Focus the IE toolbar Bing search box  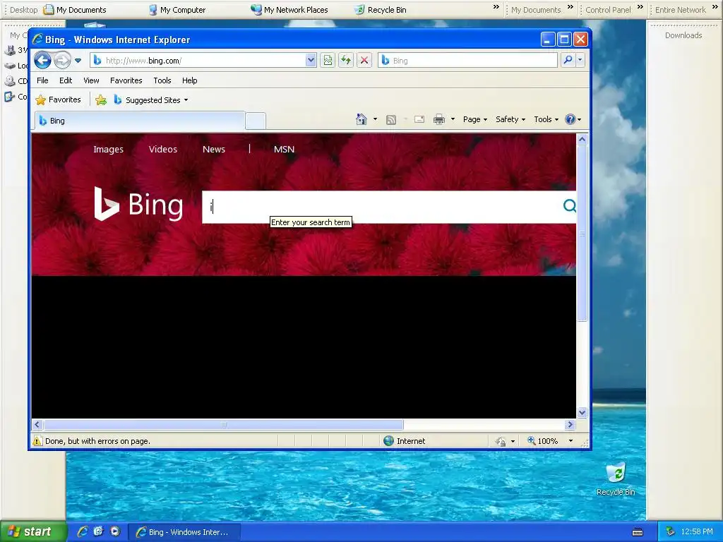467,61
